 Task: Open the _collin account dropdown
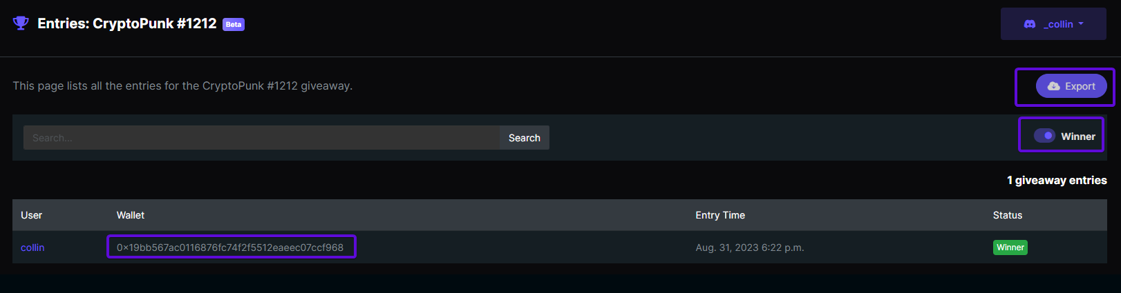coord(1053,24)
